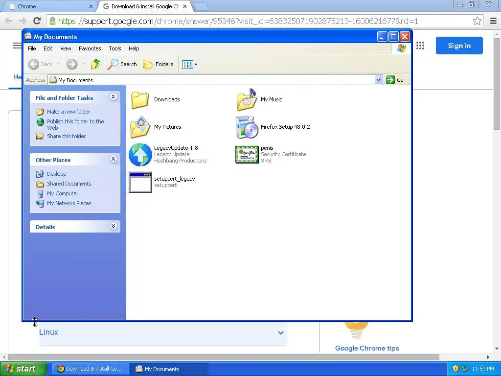Viewport: 501px width, 376px height.
Task: Open the File menu
Action: point(32,48)
